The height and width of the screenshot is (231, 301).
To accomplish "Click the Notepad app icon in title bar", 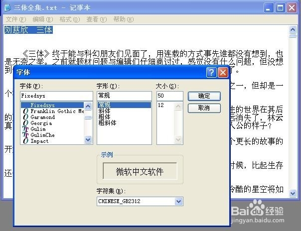I will pos(7,7).
